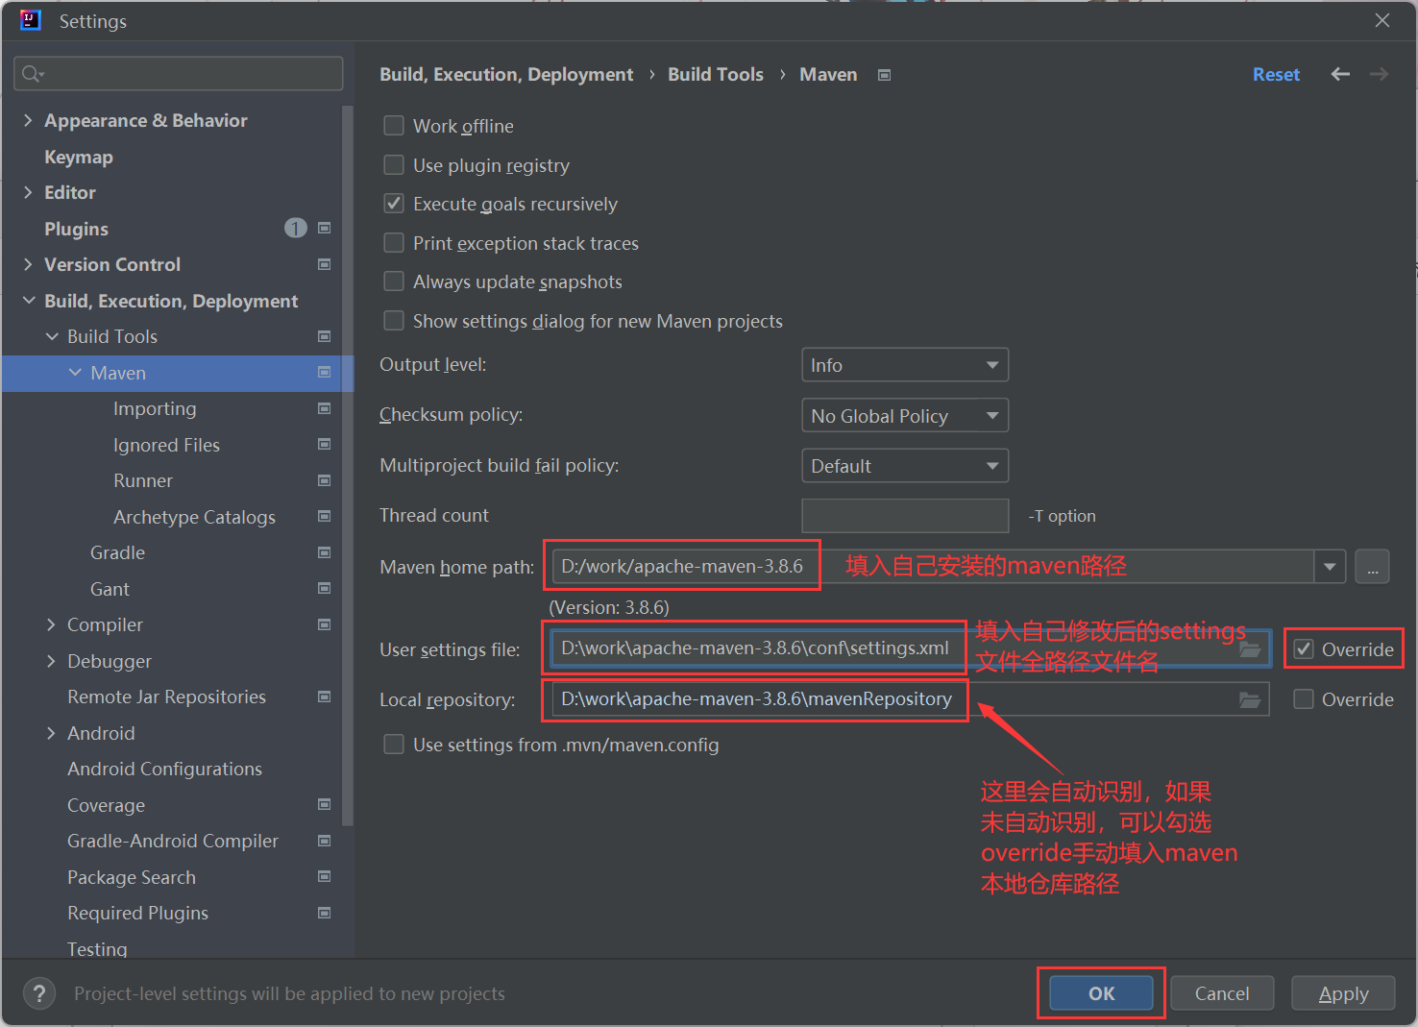
Task: Click the Maven home path browse button
Action: tap(1373, 567)
